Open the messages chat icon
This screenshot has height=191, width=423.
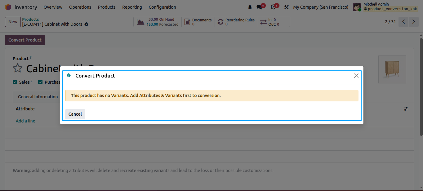[260, 7]
